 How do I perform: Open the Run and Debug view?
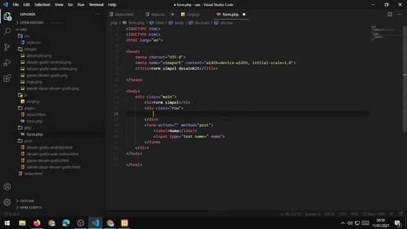coord(7,62)
